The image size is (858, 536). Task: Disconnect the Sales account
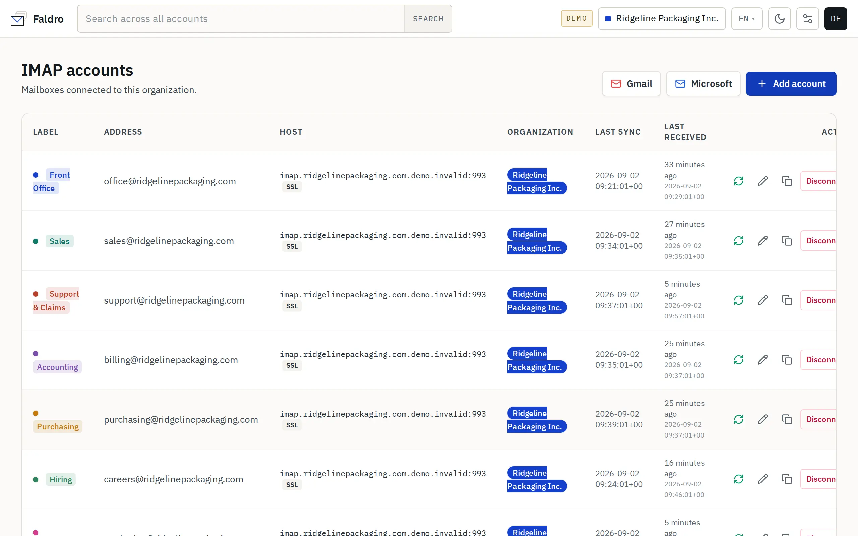click(x=818, y=241)
